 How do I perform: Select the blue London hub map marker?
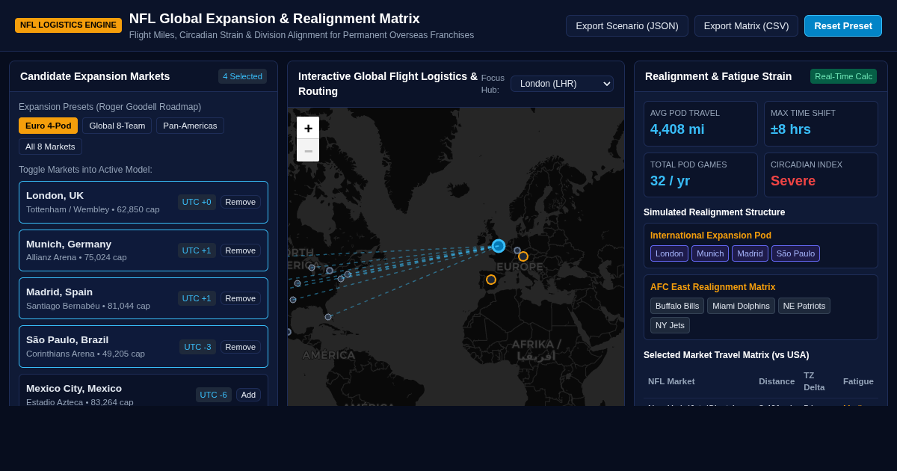click(499, 246)
